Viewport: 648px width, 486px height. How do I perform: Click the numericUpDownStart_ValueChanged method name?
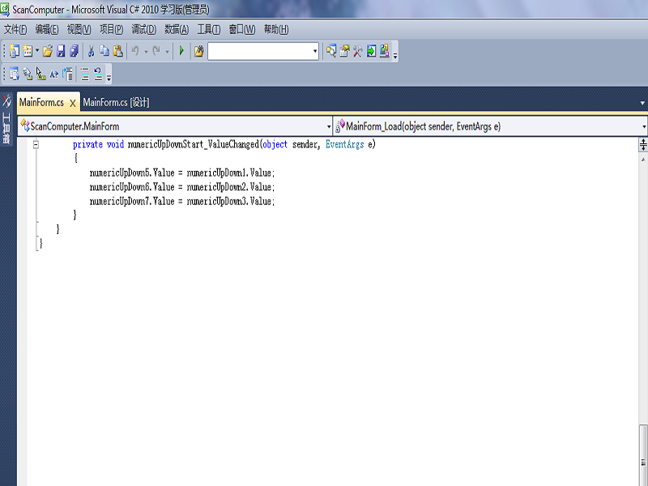pos(194,144)
